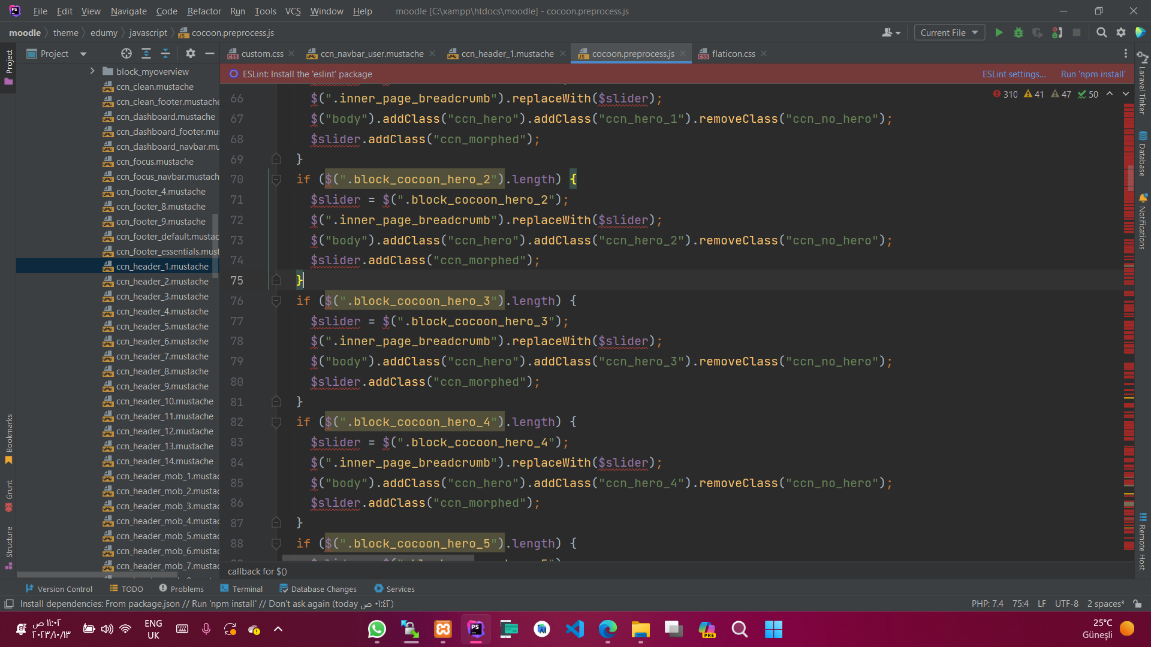Switch to flaticon.css tab
The height and width of the screenshot is (647, 1151).
733,54
